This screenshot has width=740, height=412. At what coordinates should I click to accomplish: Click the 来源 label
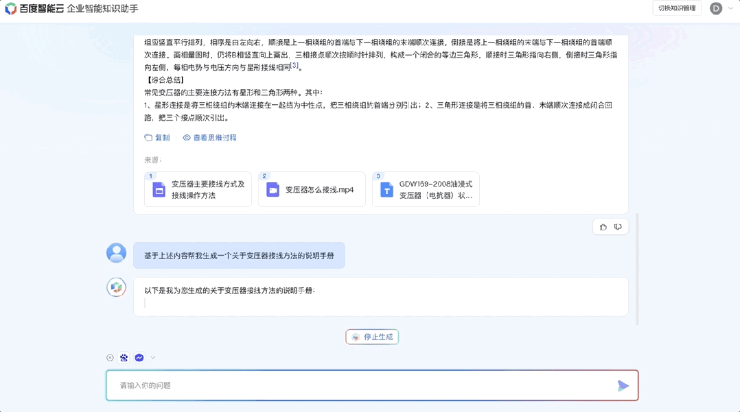[x=153, y=160]
